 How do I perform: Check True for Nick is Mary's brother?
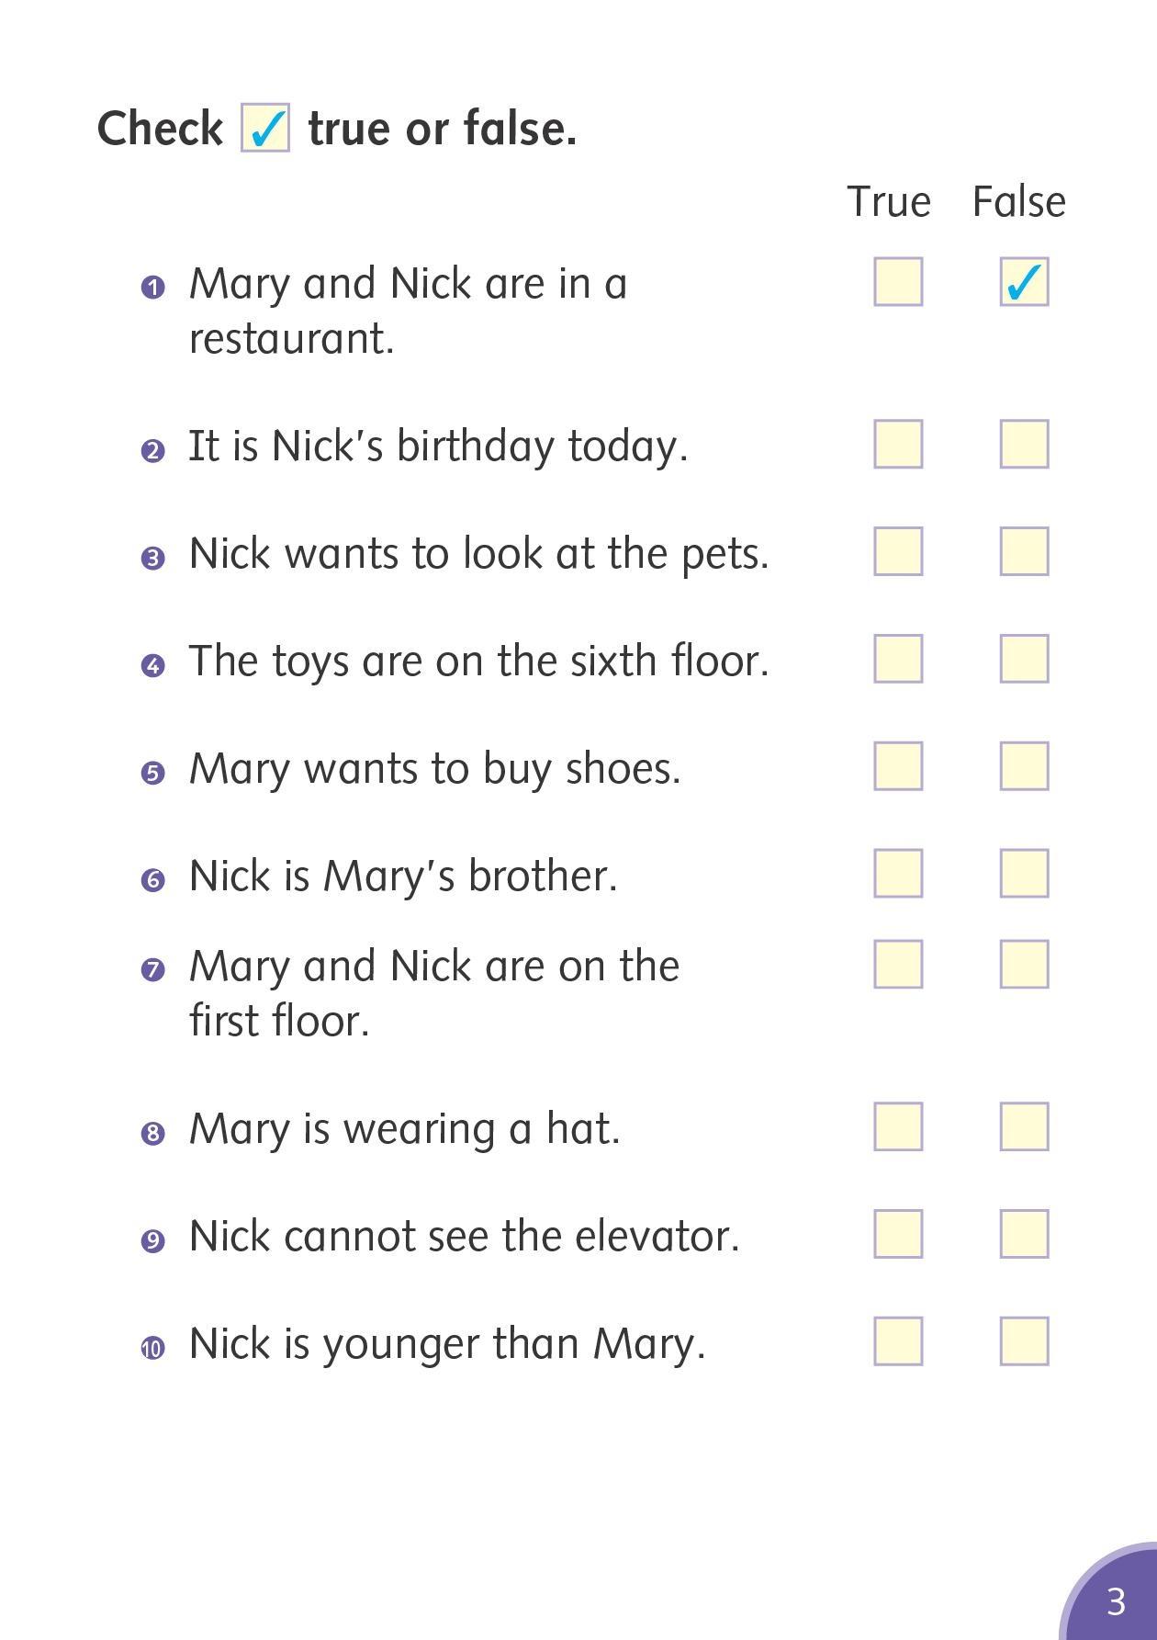click(897, 873)
